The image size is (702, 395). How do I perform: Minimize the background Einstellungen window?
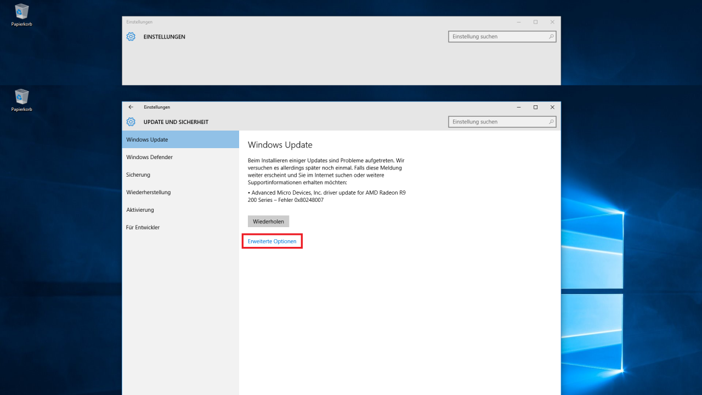(519, 22)
